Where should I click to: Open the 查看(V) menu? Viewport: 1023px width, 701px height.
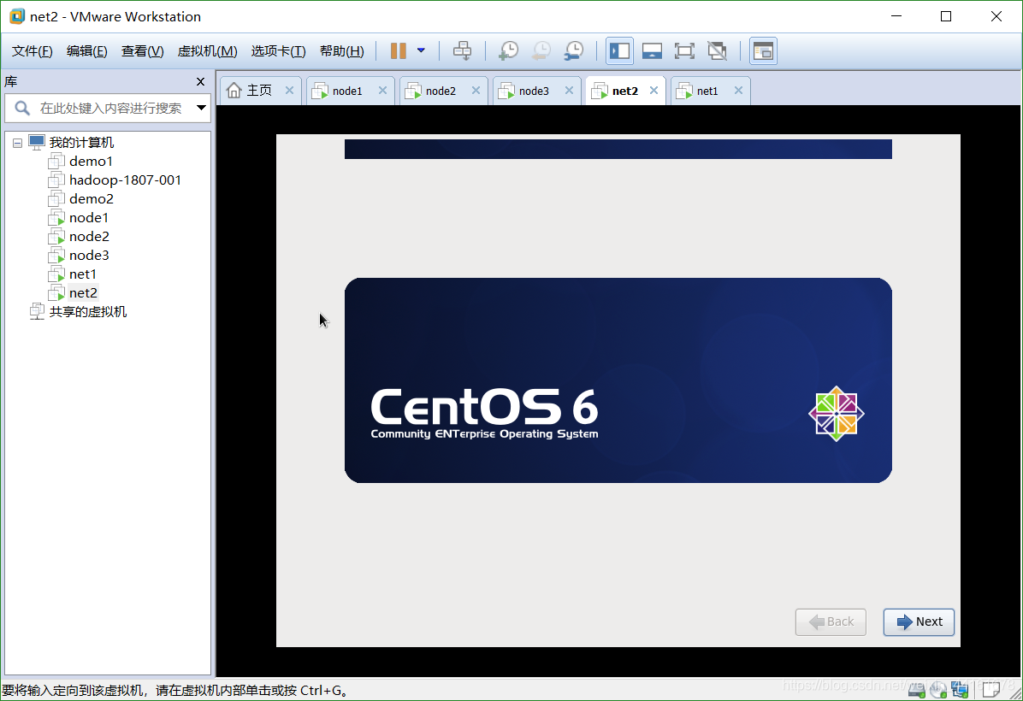[x=142, y=50]
